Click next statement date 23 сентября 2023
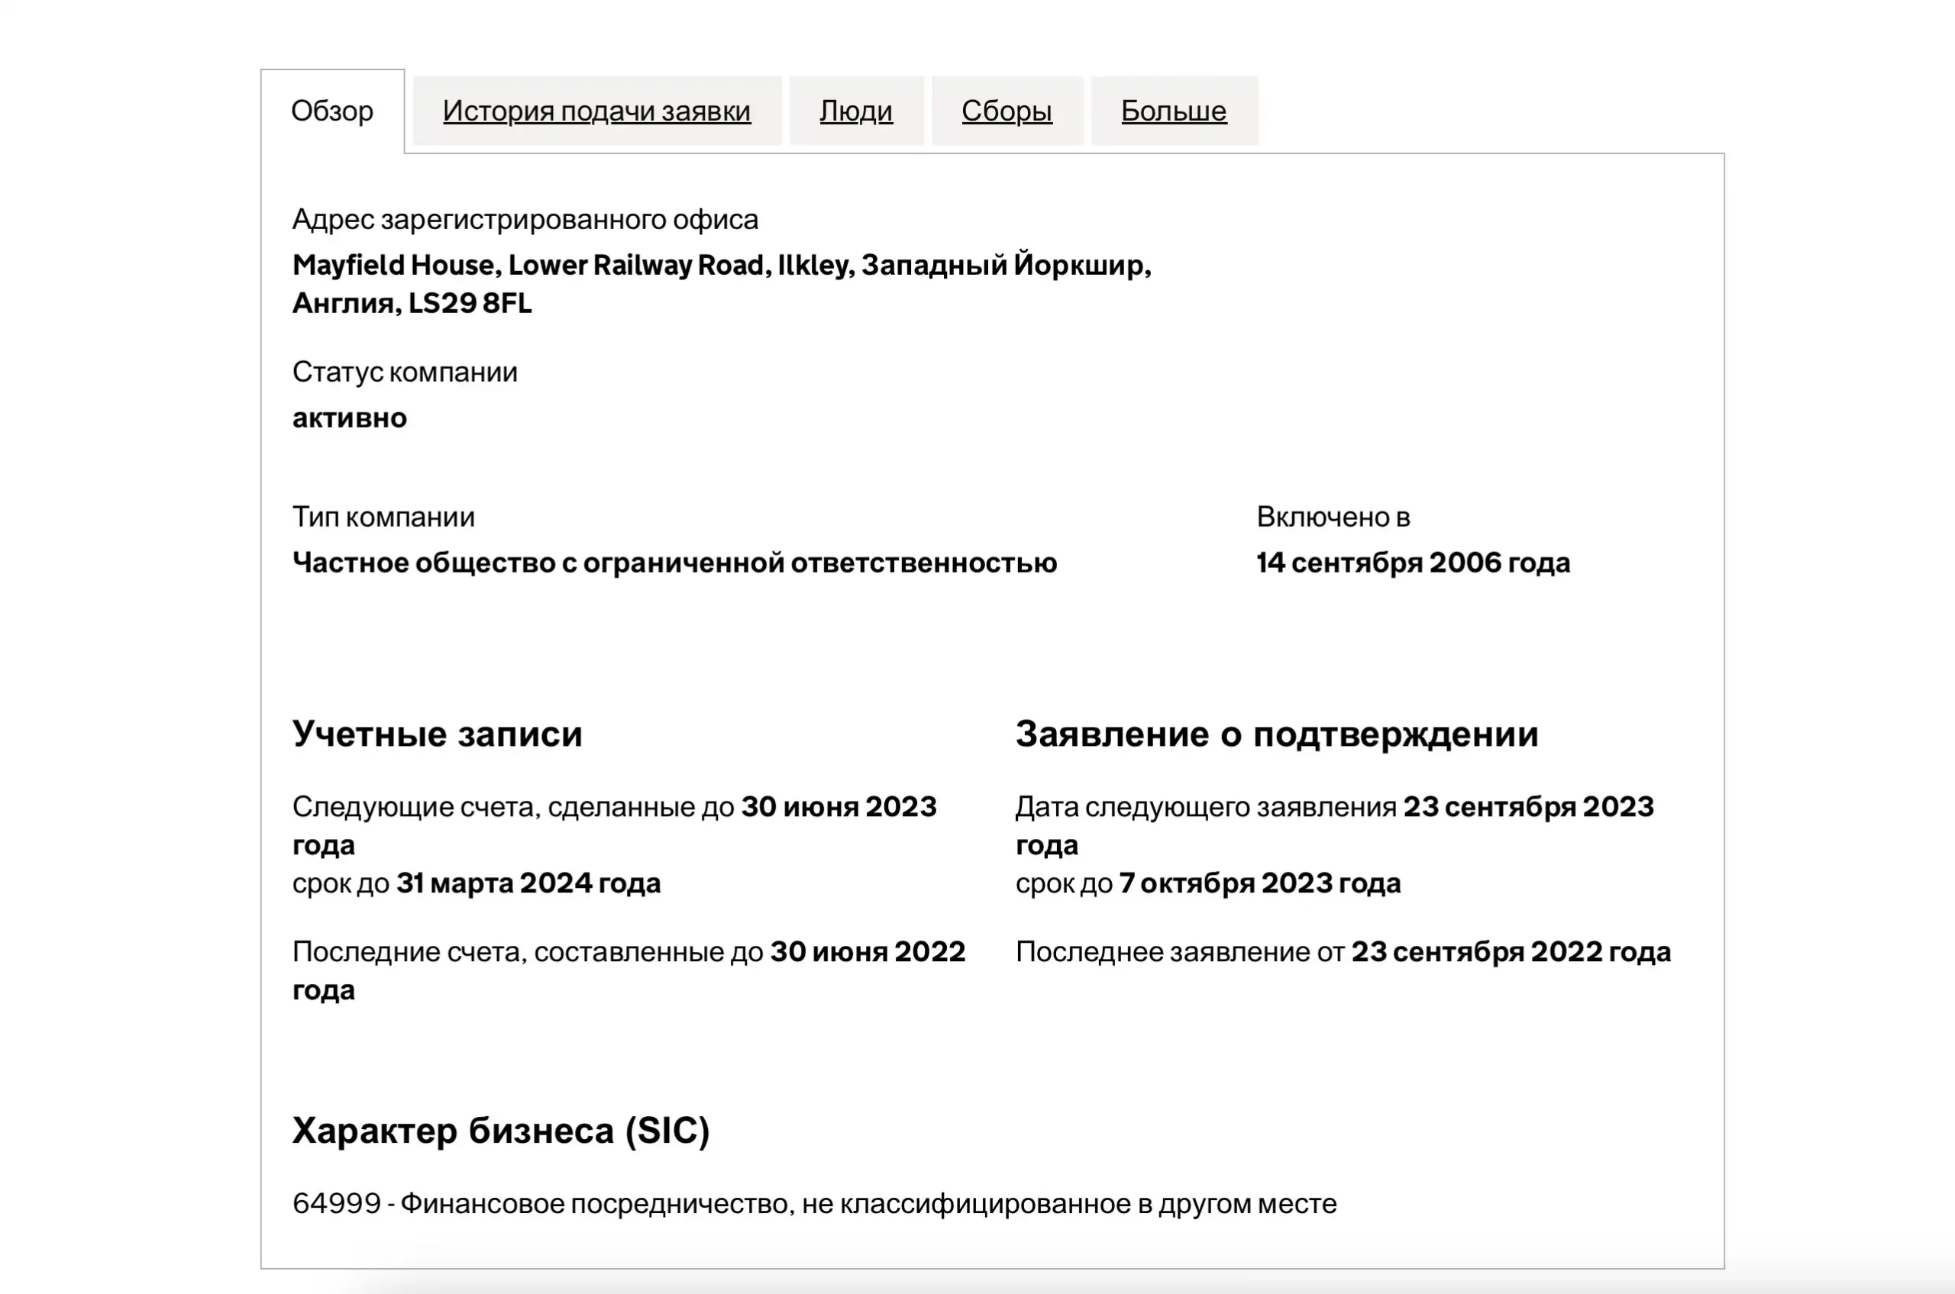The image size is (1955, 1294). [1528, 806]
